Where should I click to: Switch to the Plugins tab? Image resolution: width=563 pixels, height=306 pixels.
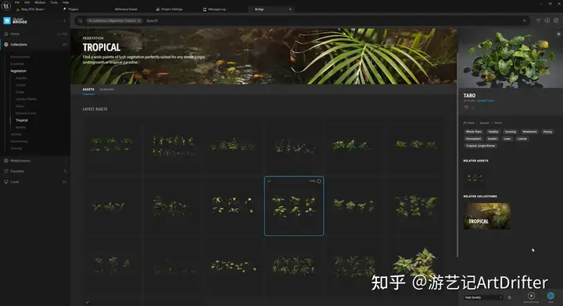[x=71, y=9]
